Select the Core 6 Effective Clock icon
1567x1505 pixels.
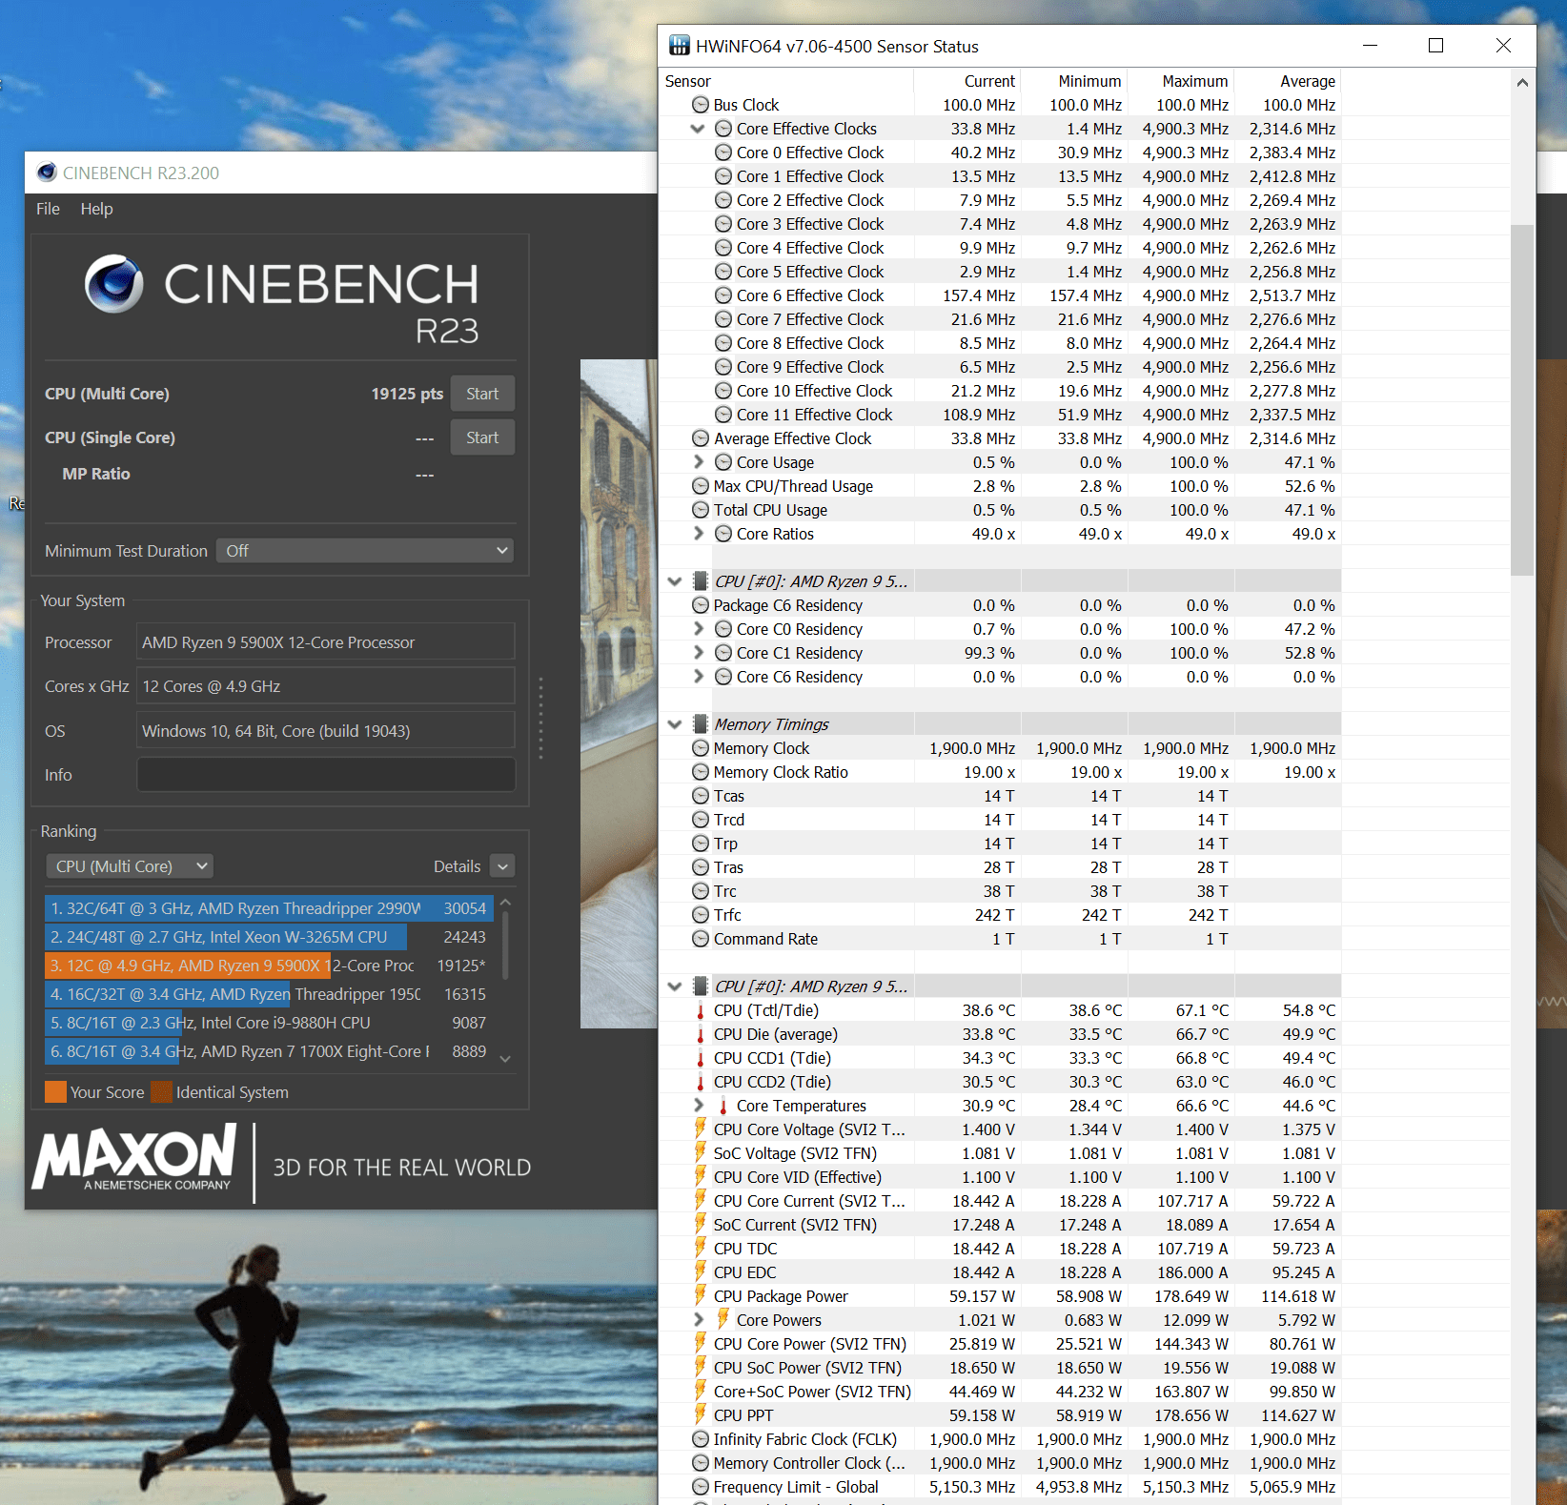723,295
